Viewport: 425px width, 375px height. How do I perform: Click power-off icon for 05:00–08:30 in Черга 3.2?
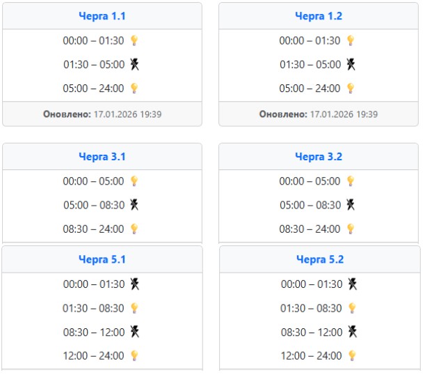point(351,205)
